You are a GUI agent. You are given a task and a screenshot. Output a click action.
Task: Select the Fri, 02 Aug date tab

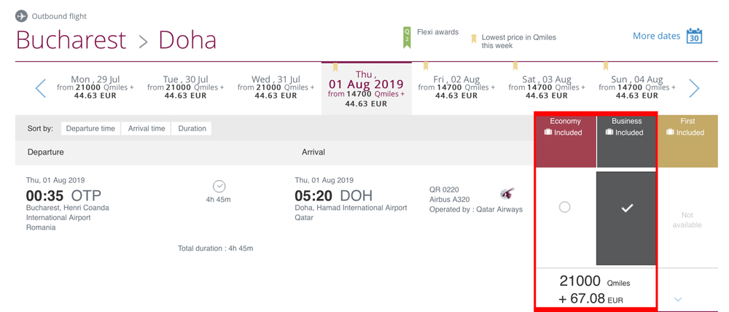coord(456,88)
